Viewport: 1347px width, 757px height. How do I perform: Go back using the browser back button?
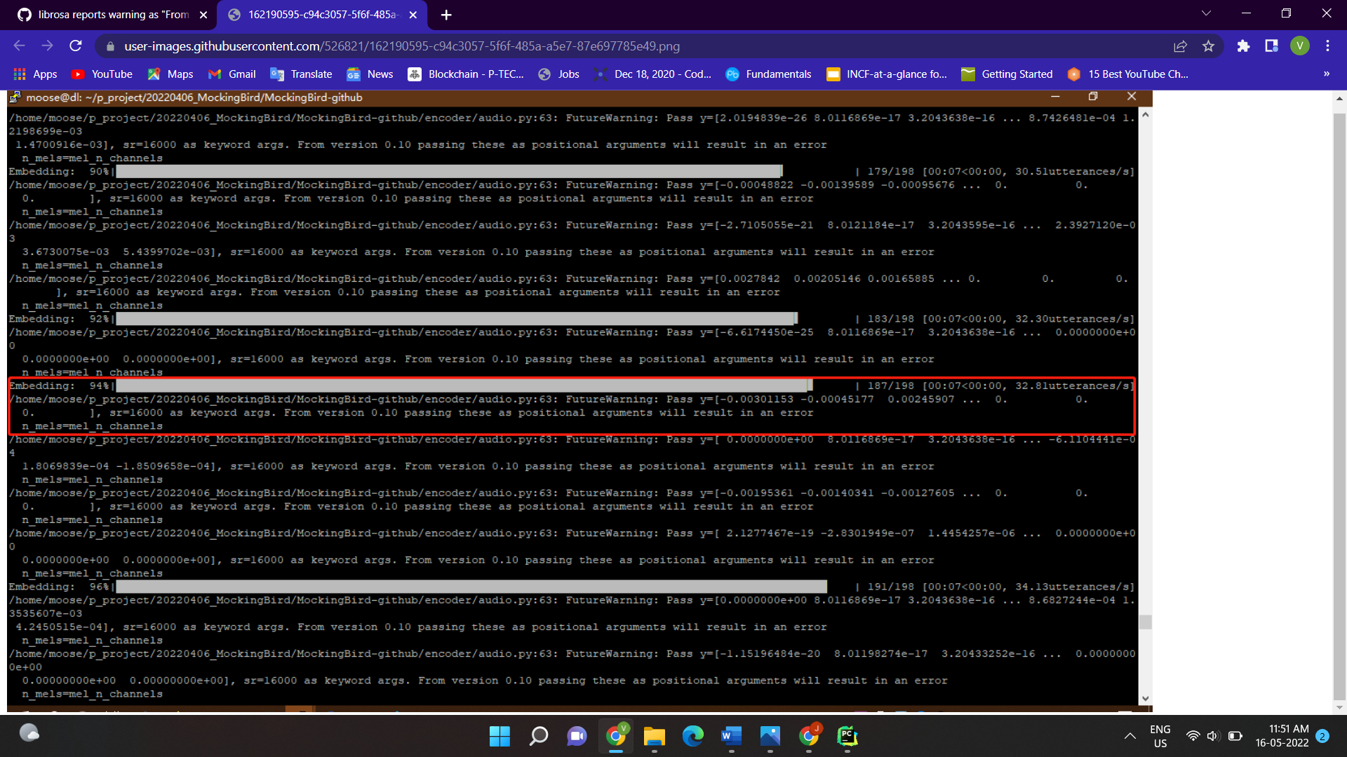19,46
